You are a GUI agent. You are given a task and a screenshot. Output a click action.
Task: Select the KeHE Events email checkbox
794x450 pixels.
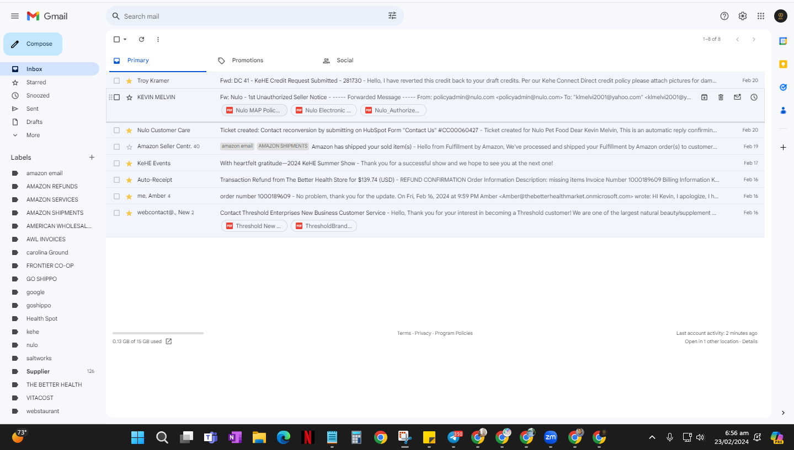[116, 164]
